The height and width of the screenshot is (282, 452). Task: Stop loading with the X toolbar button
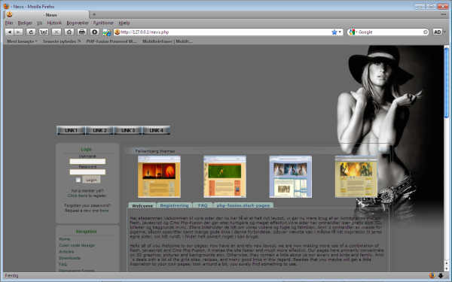(56, 32)
